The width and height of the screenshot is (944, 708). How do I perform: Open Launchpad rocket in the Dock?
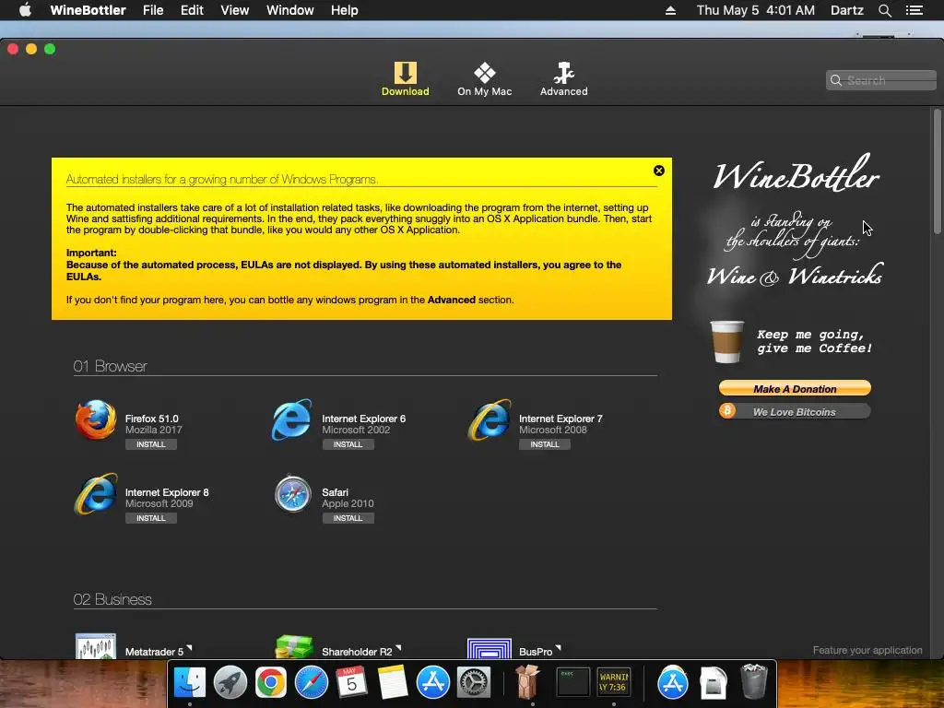click(x=230, y=682)
